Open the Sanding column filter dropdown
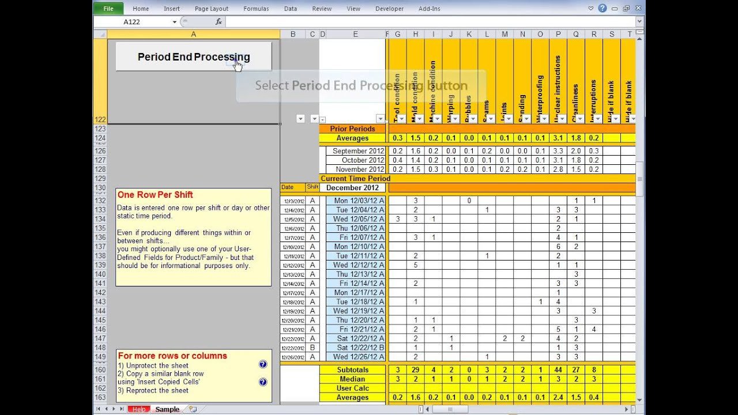The image size is (738, 415). coord(526,119)
